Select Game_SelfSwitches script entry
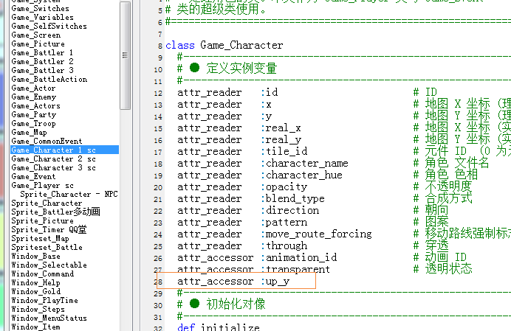The width and height of the screenshot is (511, 331). pyautogui.click(x=49, y=26)
